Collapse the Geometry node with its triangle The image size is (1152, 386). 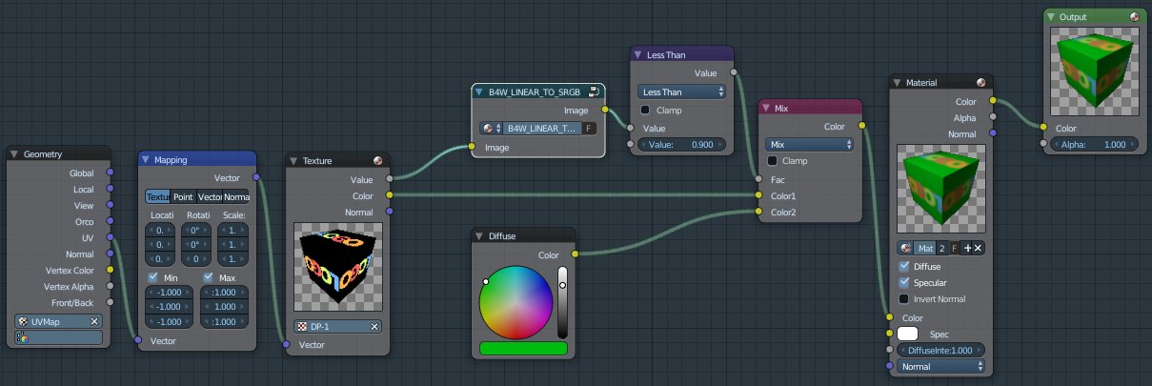tap(14, 154)
